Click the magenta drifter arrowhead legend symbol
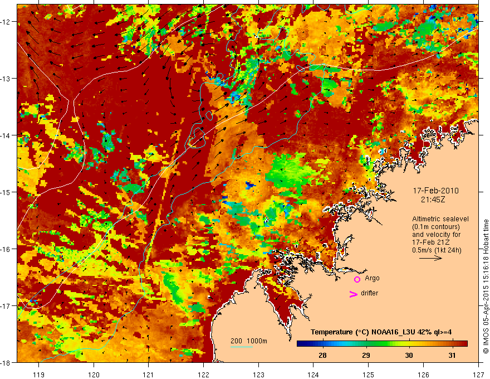The width and height of the screenshot is (490, 379). [x=353, y=294]
